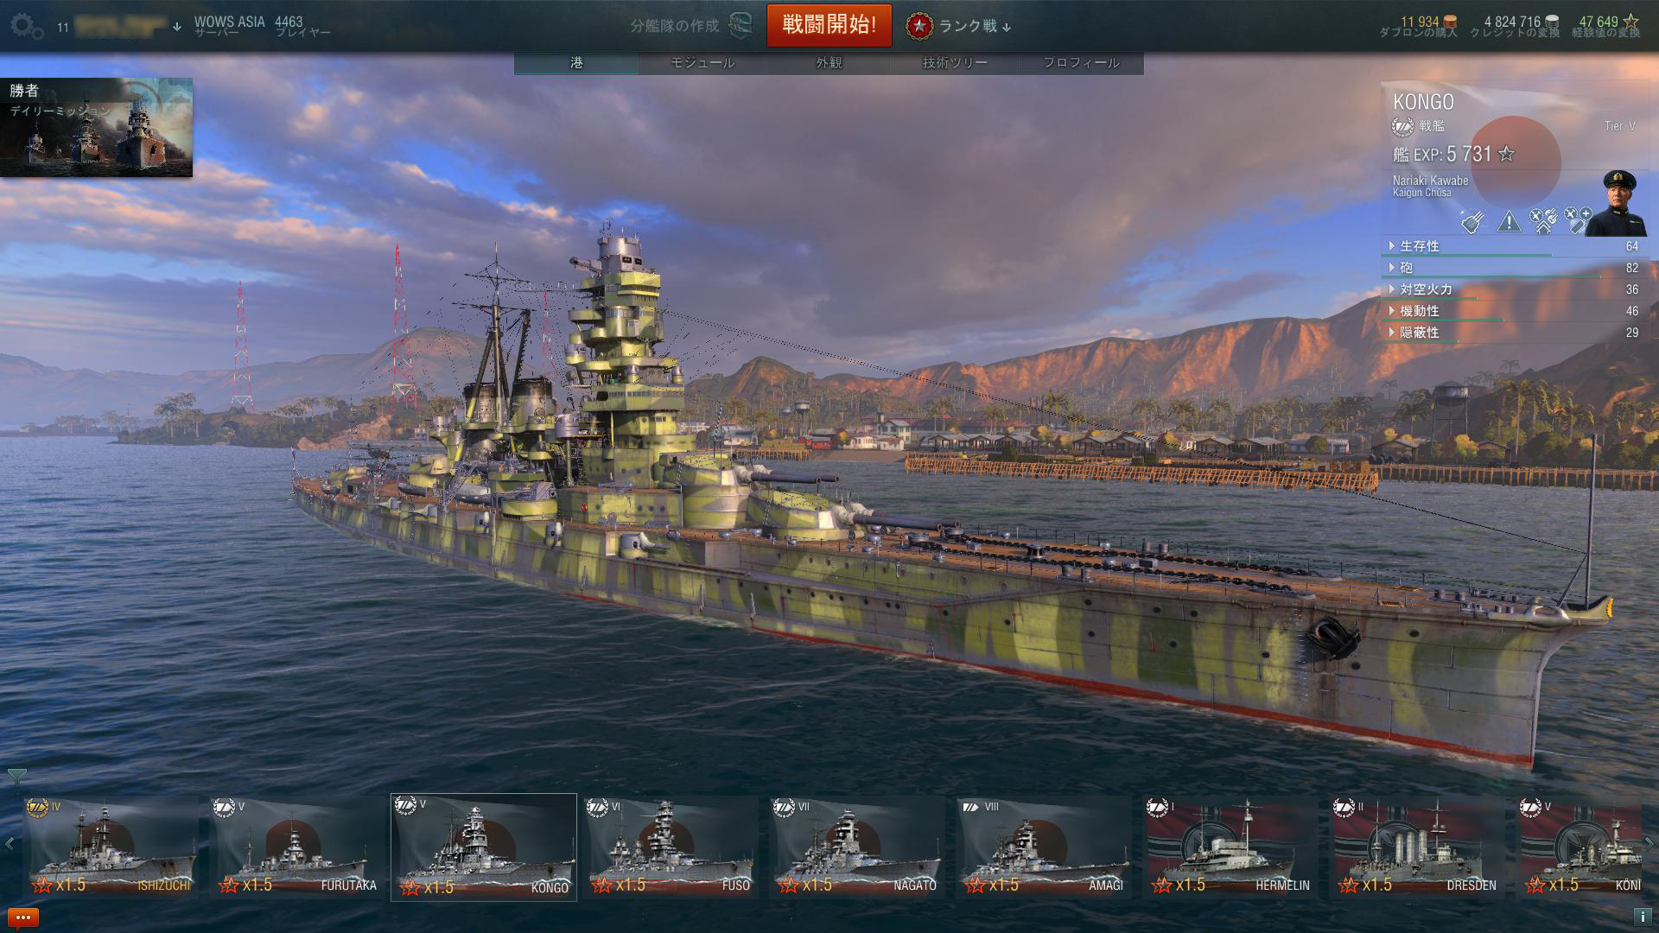This screenshot has height=933, width=1659.
Task: Open the ランク戦 battle type dropdown
Action: [959, 26]
